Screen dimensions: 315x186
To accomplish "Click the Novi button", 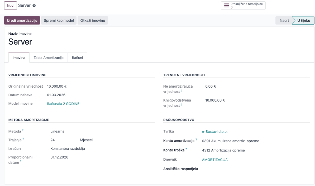I will [10, 5].
